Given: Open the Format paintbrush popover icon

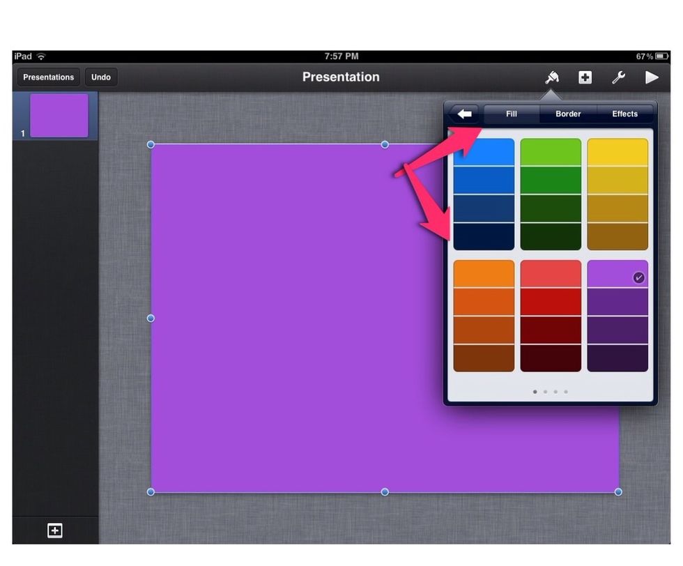Looking at the screenshot, I should 552,77.
